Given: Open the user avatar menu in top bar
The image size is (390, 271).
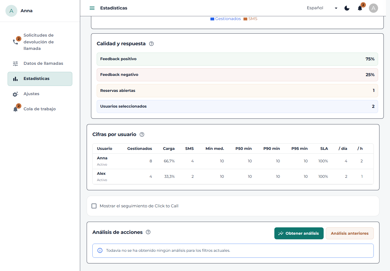Looking at the screenshot, I should coord(373,8).
